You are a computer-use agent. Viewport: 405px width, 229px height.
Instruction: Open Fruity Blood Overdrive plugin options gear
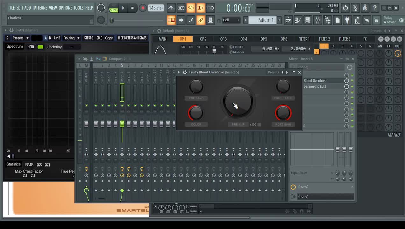(185, 72)
